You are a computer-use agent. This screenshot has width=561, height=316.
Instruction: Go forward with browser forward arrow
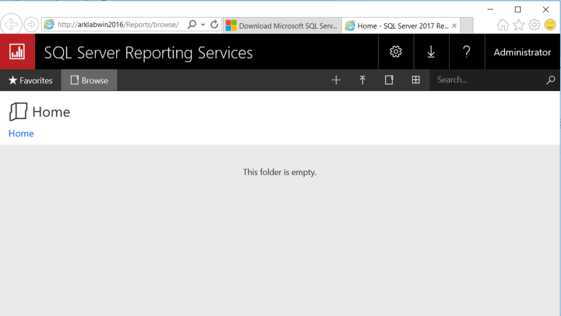click(31, 24)
